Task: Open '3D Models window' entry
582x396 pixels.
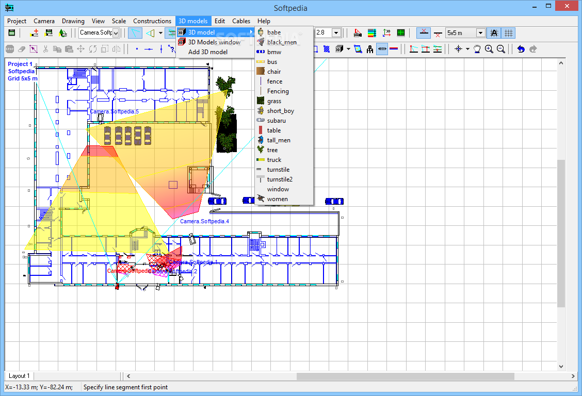Action: pos(214,42)
